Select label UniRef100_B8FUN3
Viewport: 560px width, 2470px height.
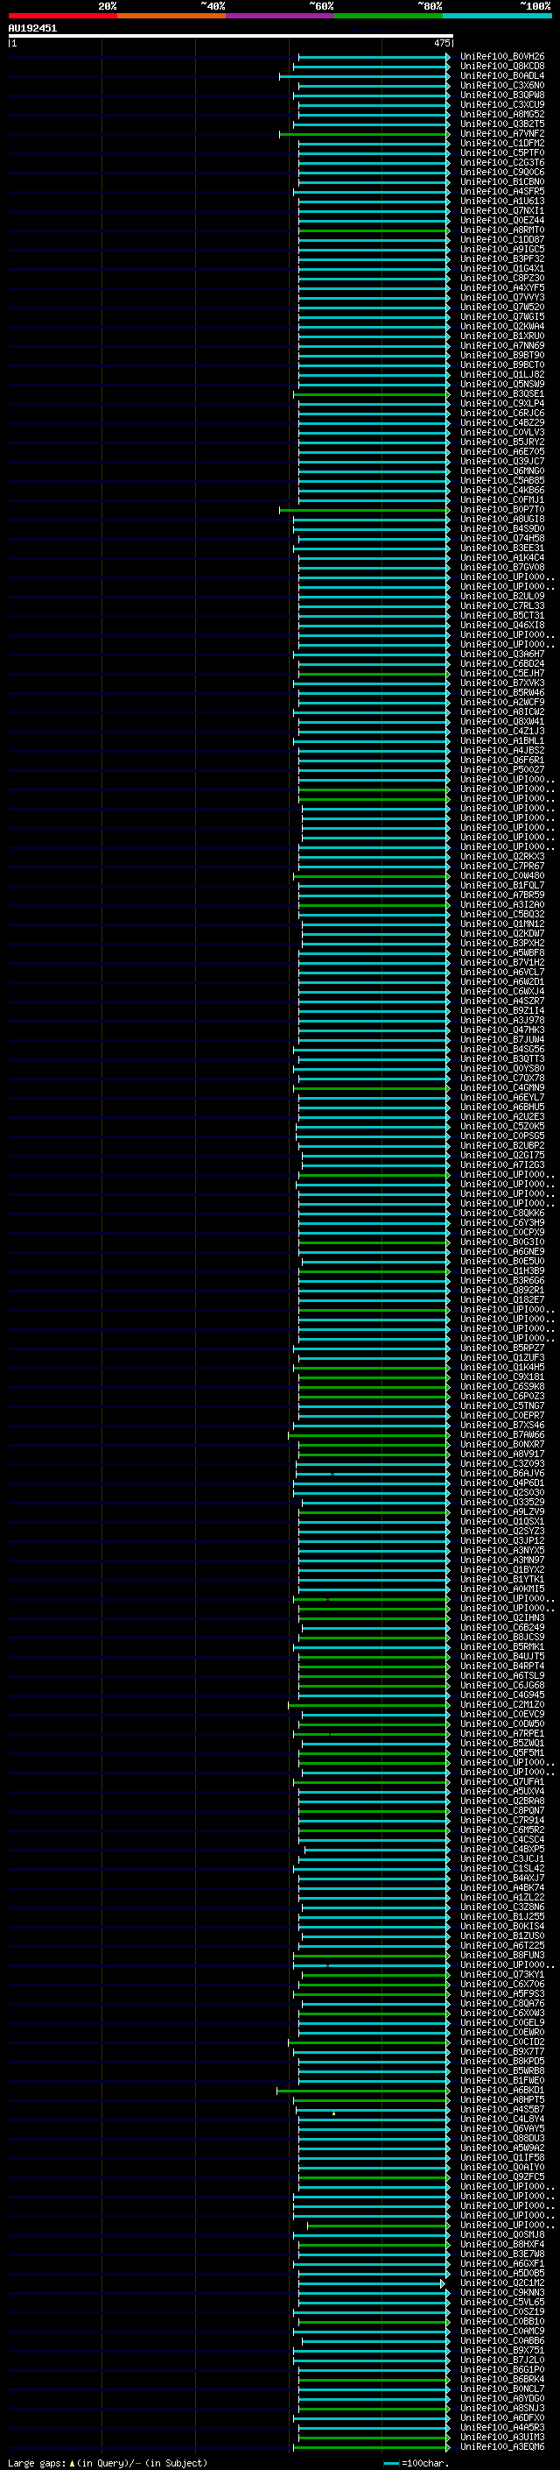coord(502,1955)
